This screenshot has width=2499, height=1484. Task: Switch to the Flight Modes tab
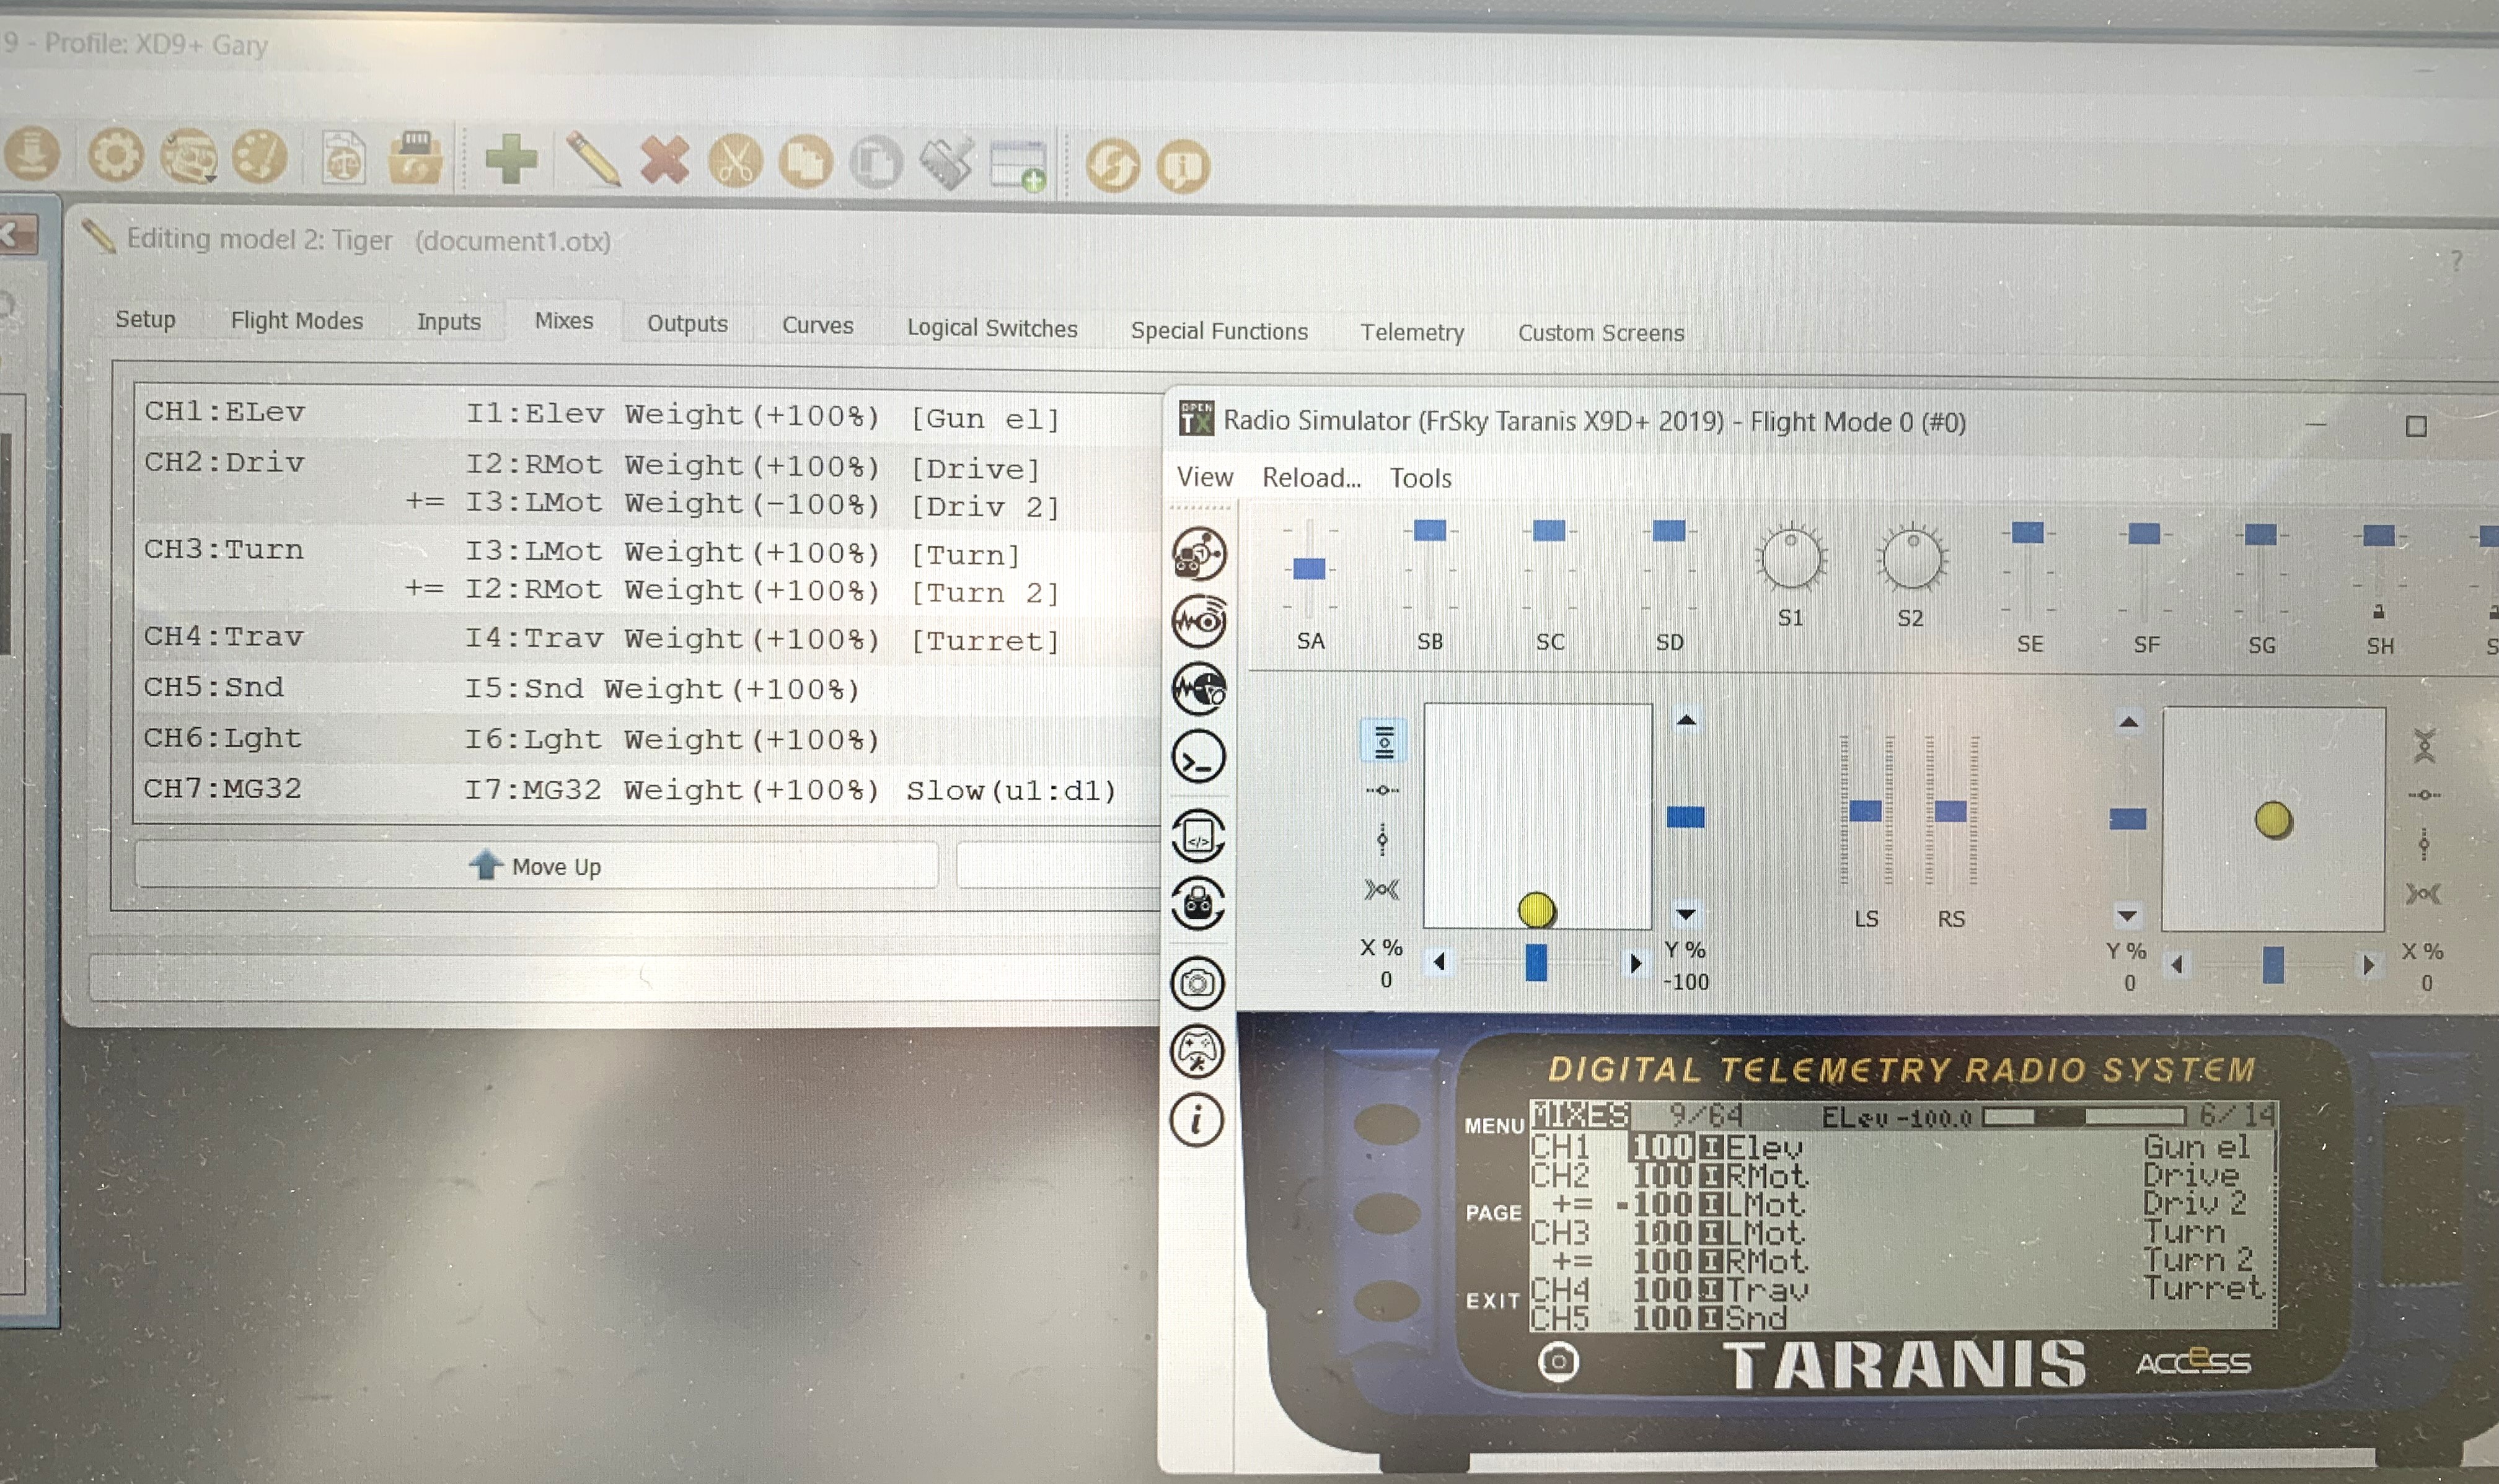tap(297, 321)
